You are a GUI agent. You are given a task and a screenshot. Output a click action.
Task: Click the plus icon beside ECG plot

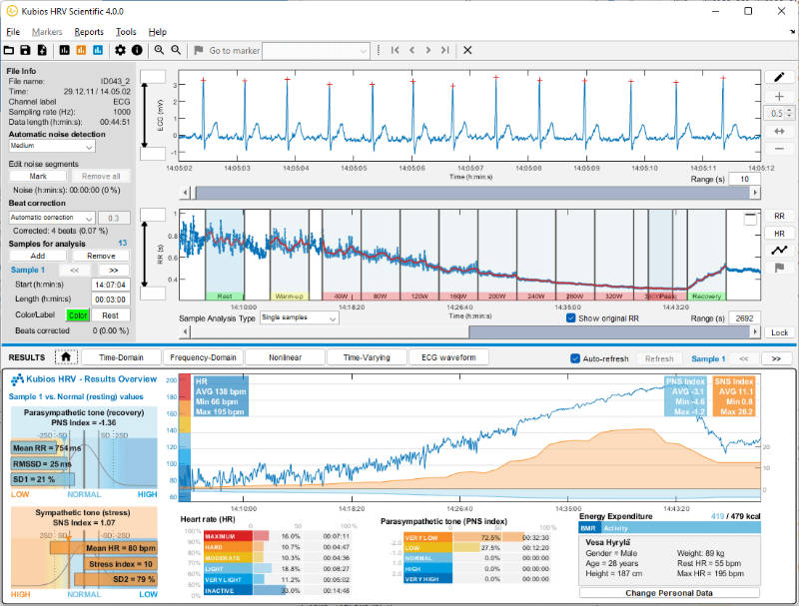779,96
